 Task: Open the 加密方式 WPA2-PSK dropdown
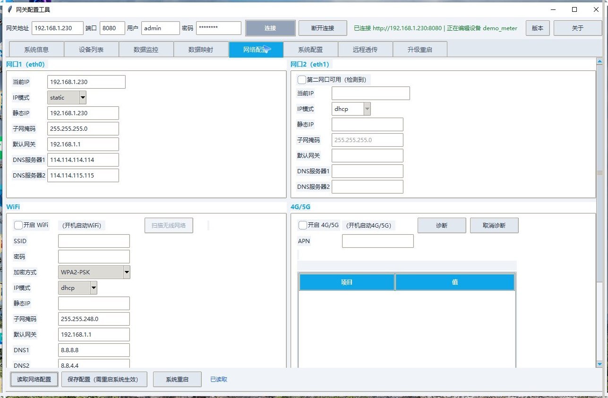coord(94,272)
